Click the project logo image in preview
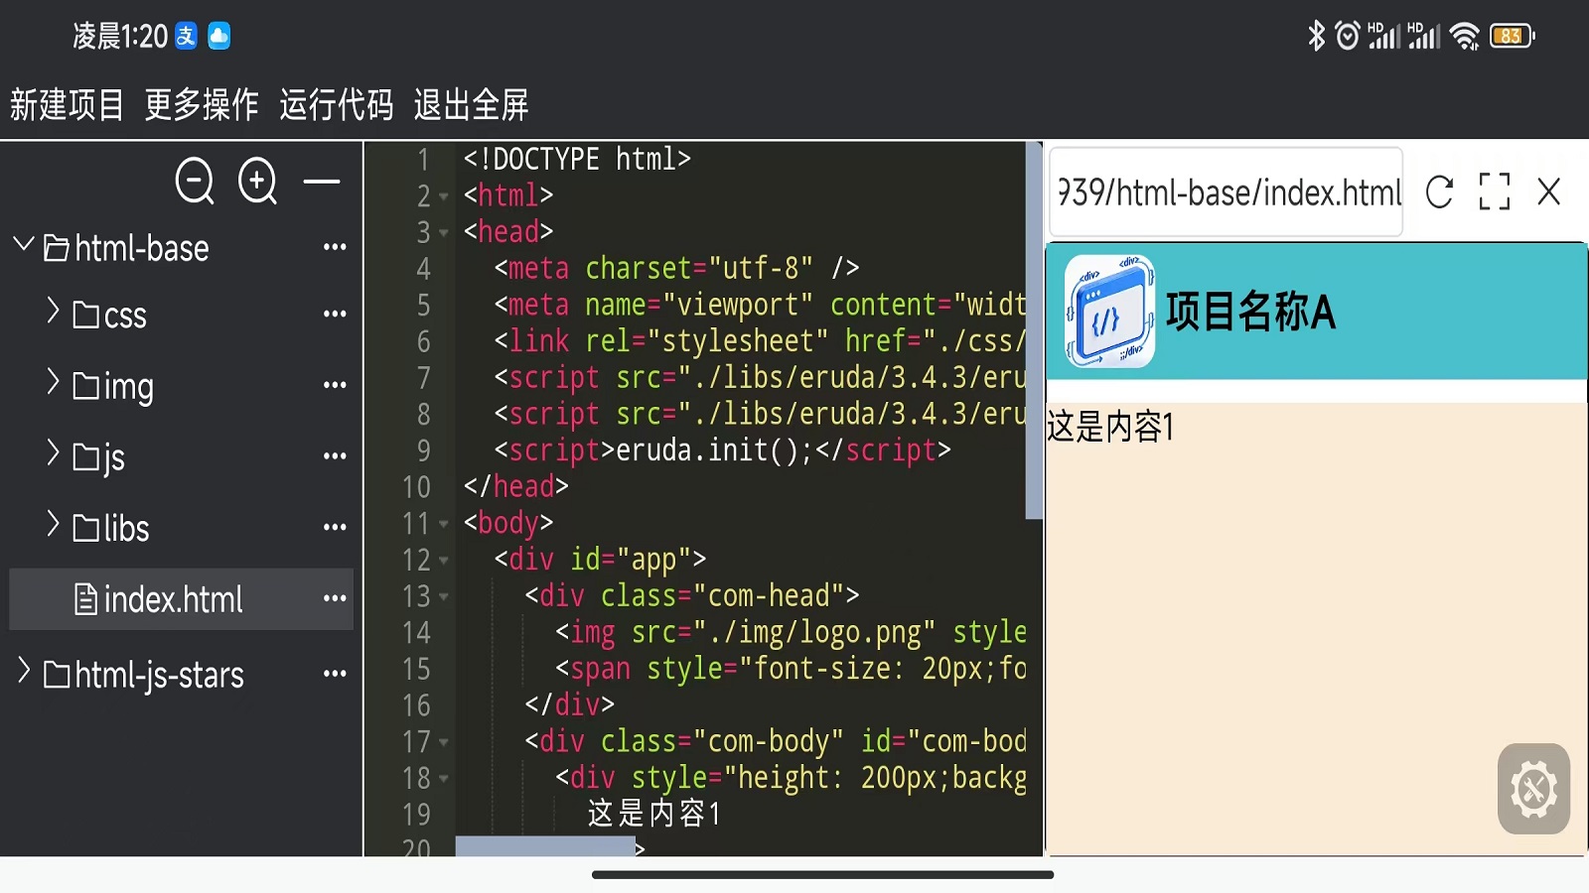This screenshot has height=893, width=1589. coord(1109,312)
